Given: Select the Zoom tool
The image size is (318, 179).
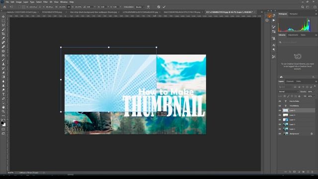Looking at the screenshot, I should [x=3, y=111].
